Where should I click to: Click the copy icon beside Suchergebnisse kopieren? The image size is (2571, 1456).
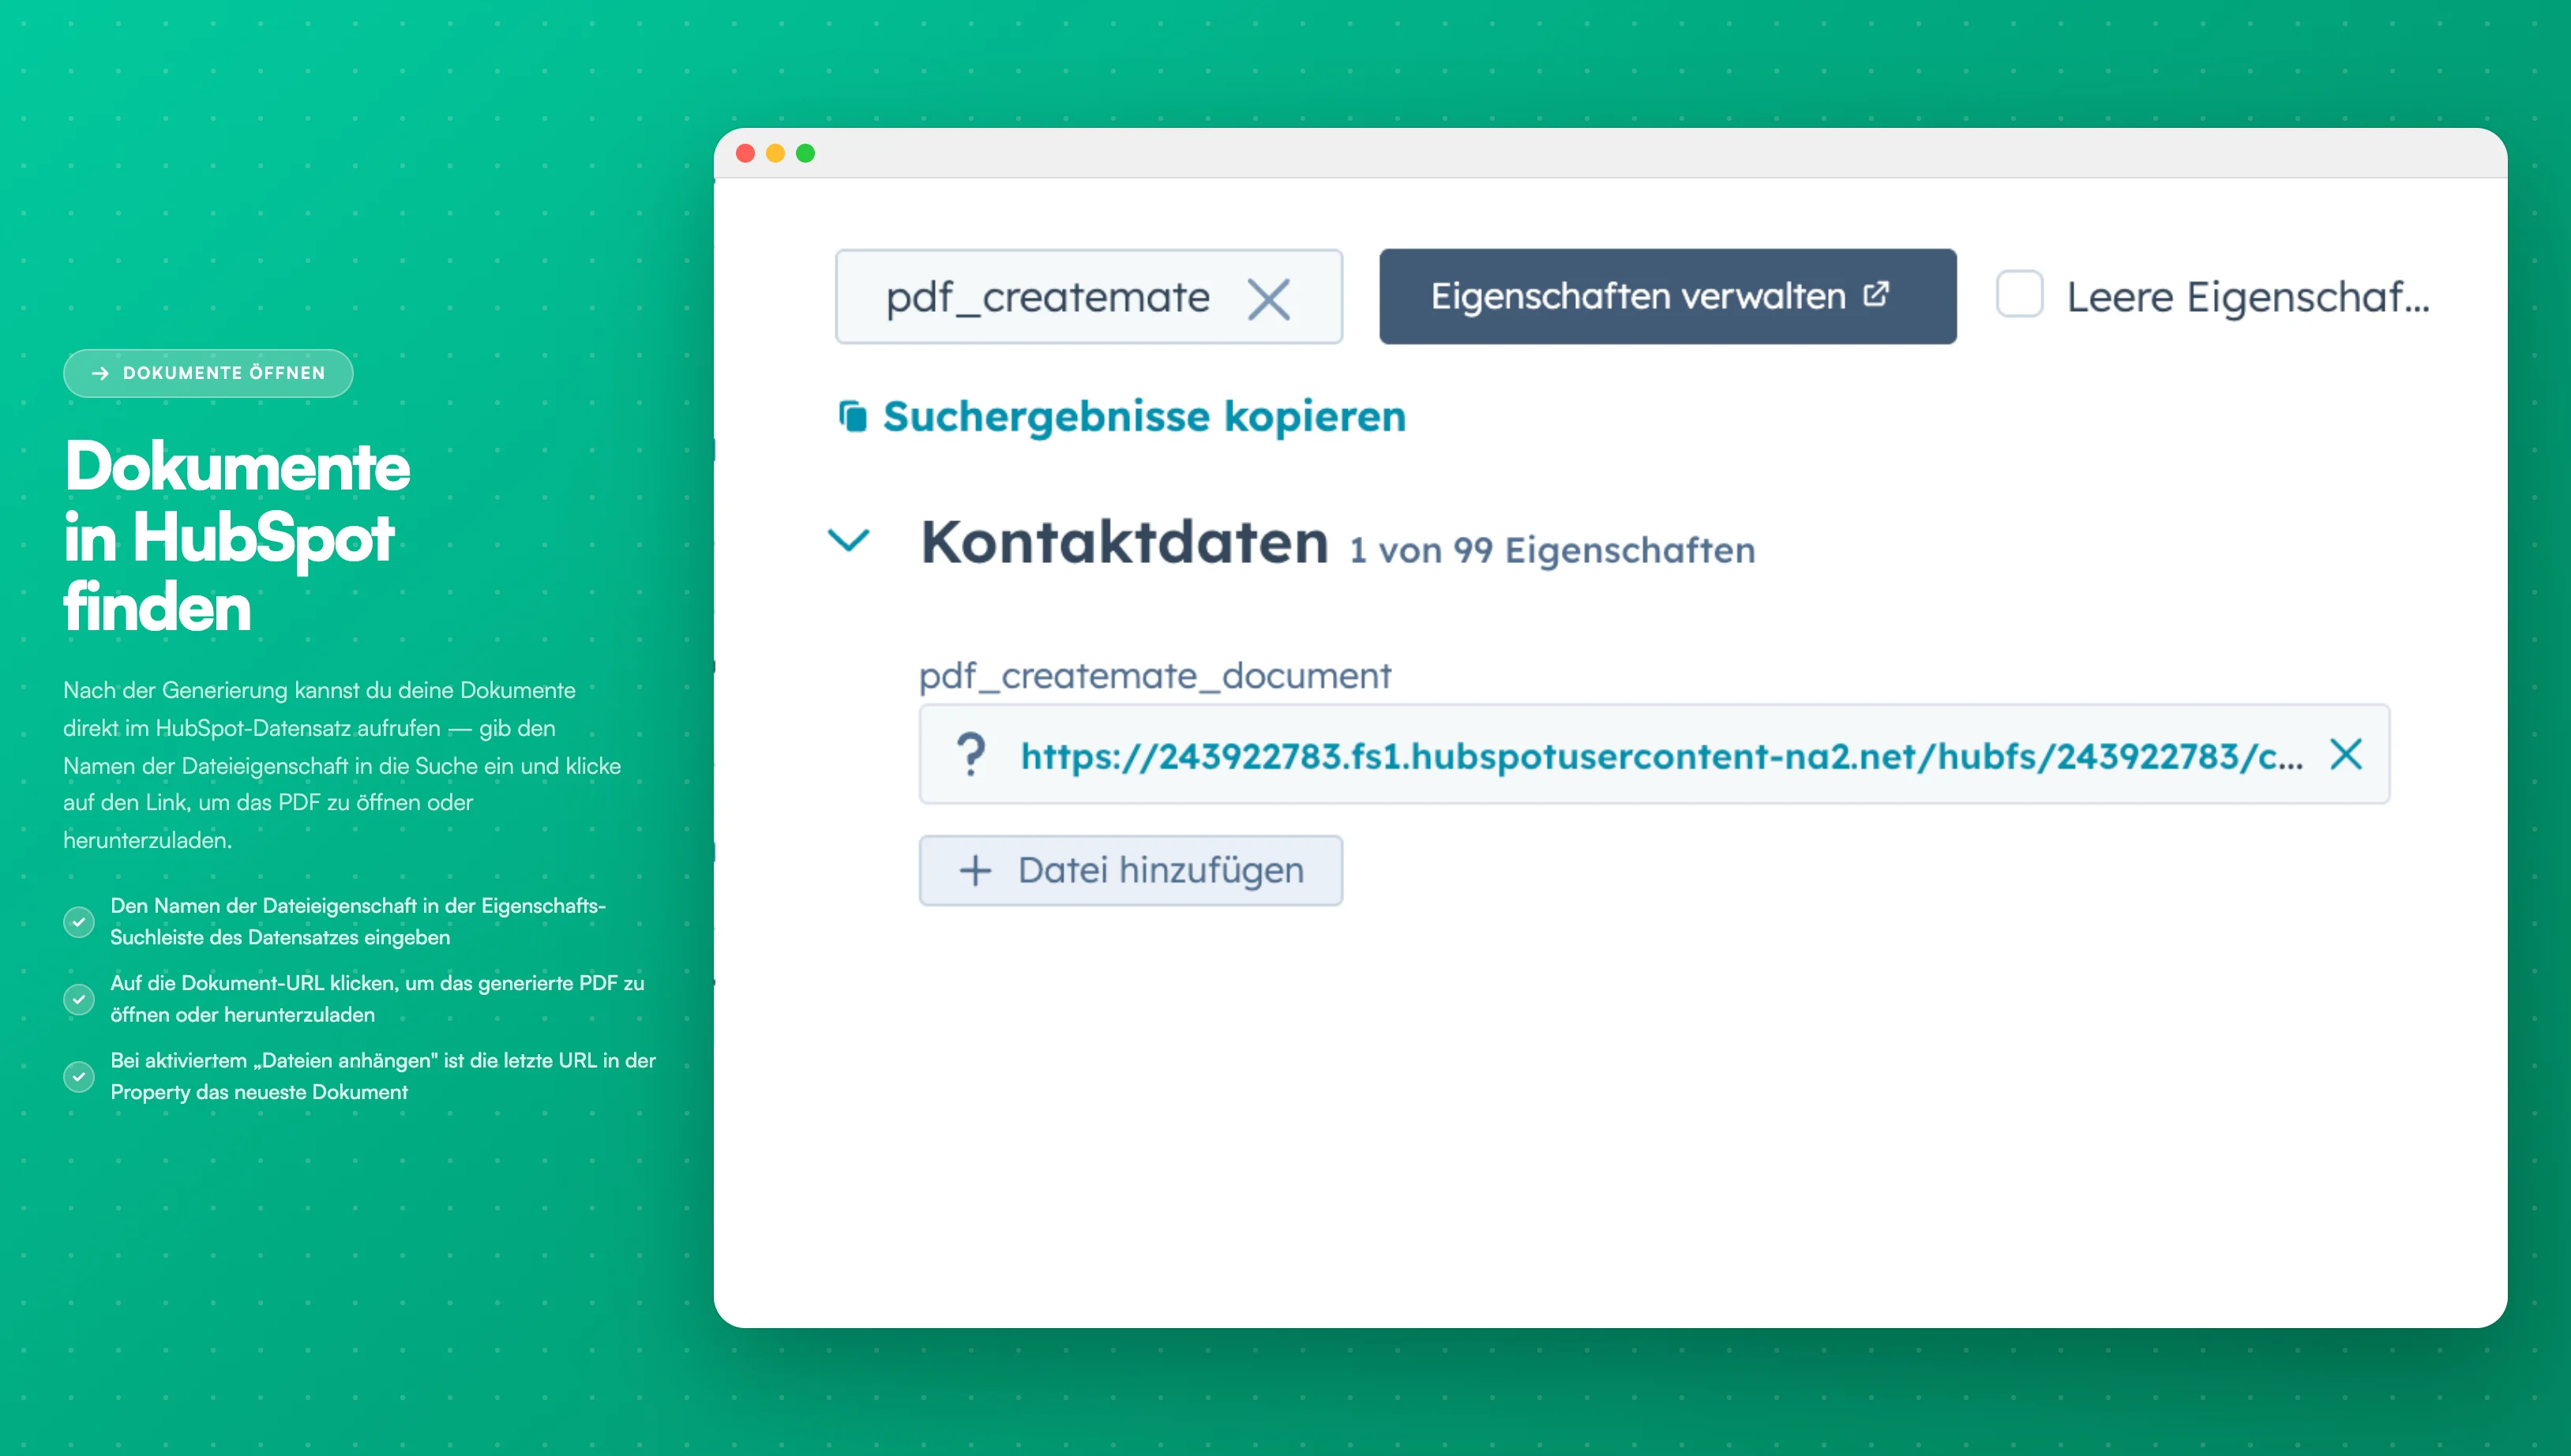852,416
